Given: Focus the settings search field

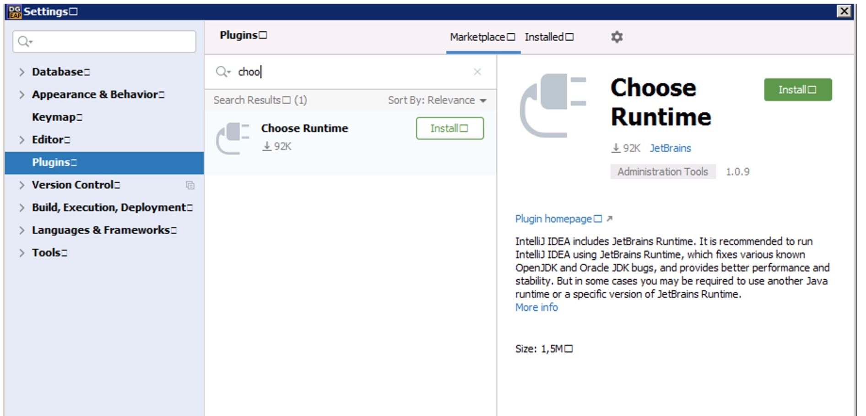Looking at the screenshot, I should [104, 42].
